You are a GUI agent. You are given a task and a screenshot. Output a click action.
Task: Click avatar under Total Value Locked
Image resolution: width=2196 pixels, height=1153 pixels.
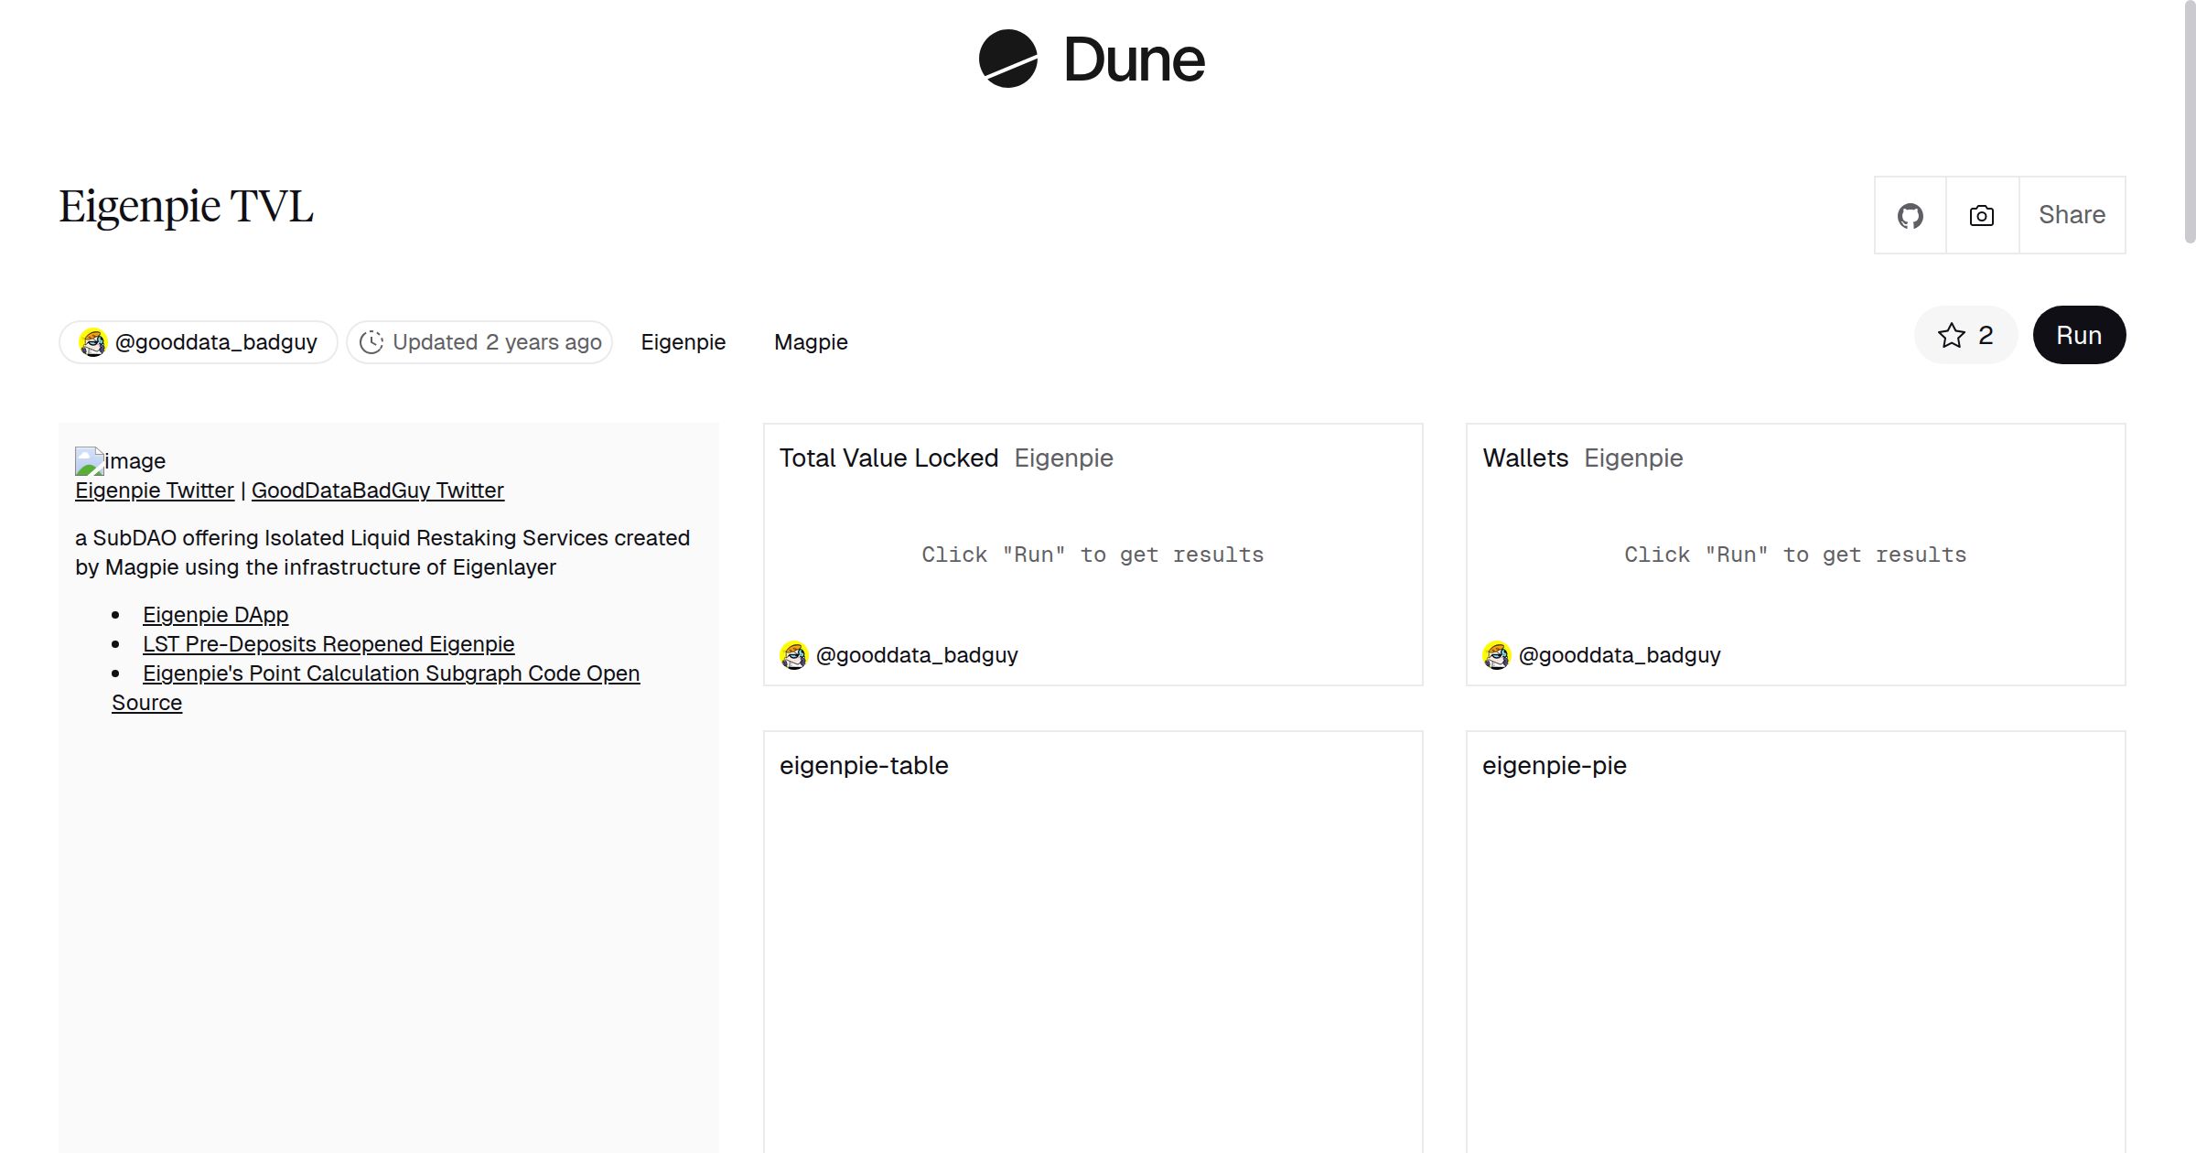coord(794,655)
